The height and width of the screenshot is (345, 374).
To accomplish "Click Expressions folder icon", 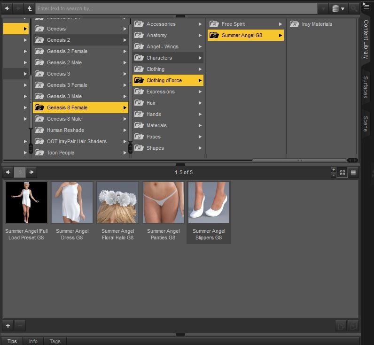I will (139, 92).
